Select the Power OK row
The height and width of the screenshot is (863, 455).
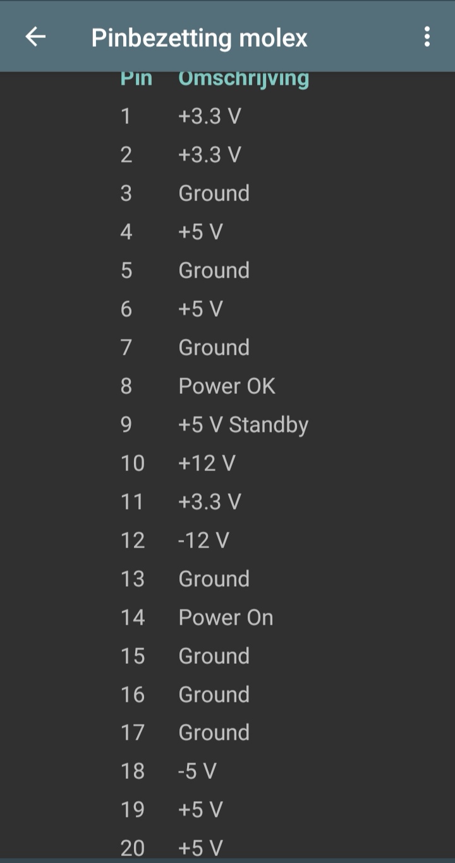(227, 386)
